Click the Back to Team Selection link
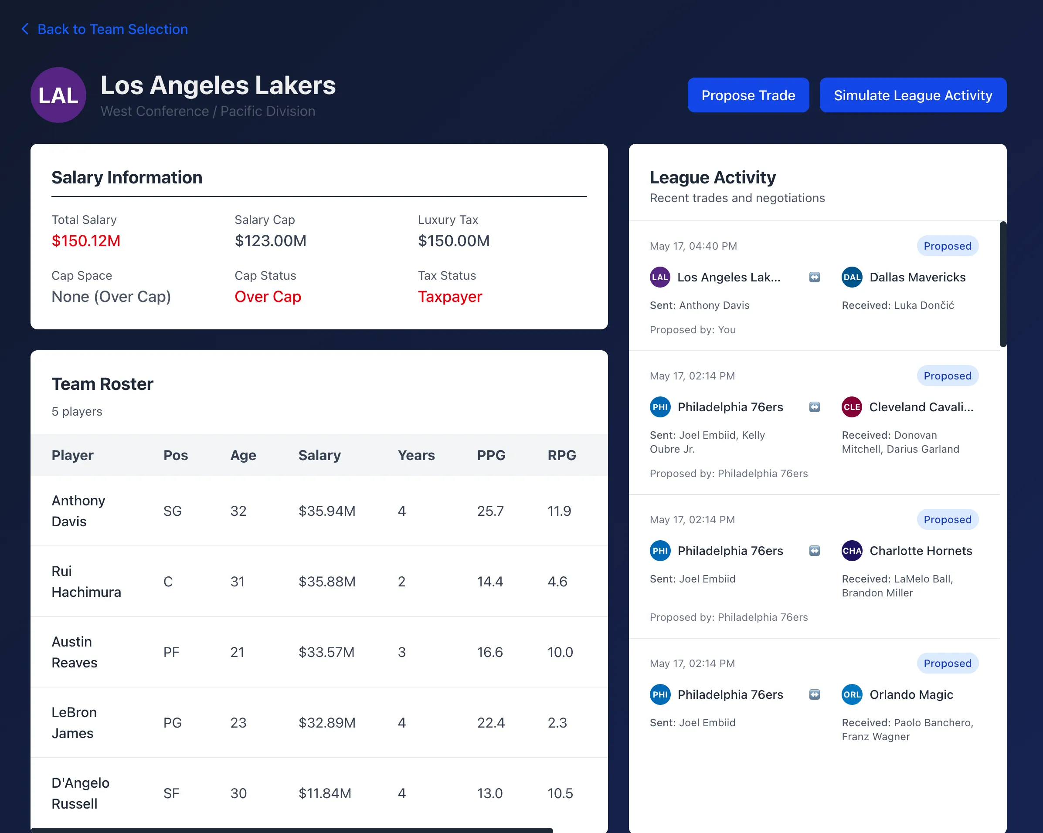The height and width of the screenshot is (833, 1043). [112, 28]
